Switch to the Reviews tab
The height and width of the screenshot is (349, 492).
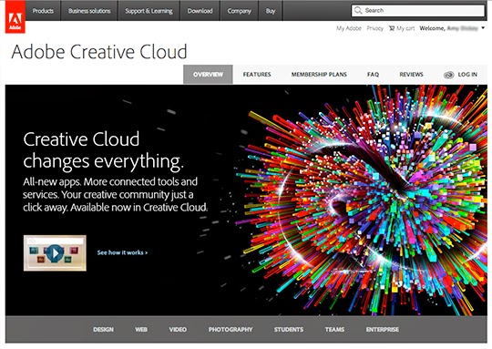tap(411, 75)
